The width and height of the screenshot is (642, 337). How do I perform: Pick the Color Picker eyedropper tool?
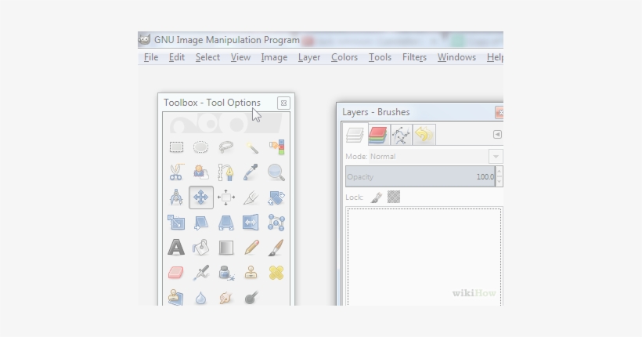click(251, 172)
